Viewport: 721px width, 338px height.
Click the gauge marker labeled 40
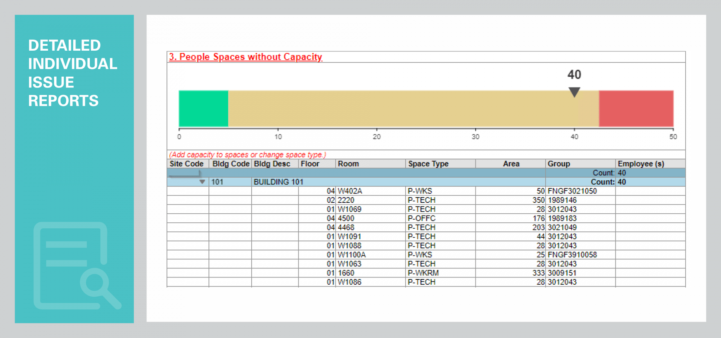[x=574, y=91]
